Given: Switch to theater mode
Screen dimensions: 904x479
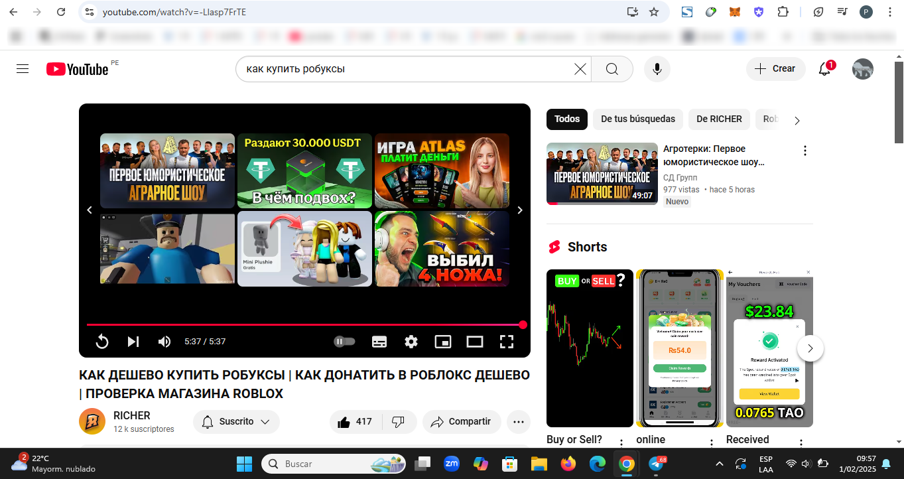Looking at the screenshot, I should (475, 342).
